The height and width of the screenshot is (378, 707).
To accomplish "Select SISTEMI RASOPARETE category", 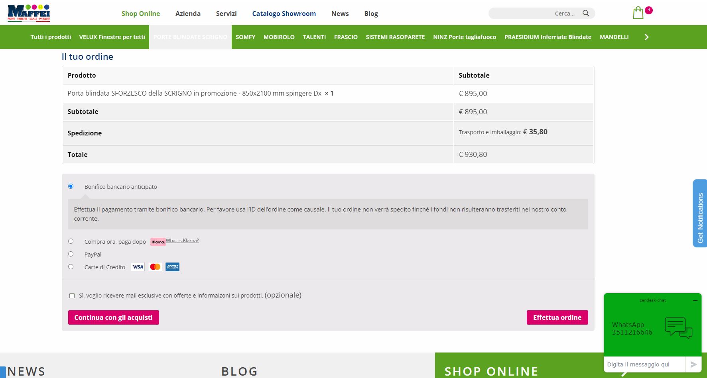I will [x=395, y=37].
